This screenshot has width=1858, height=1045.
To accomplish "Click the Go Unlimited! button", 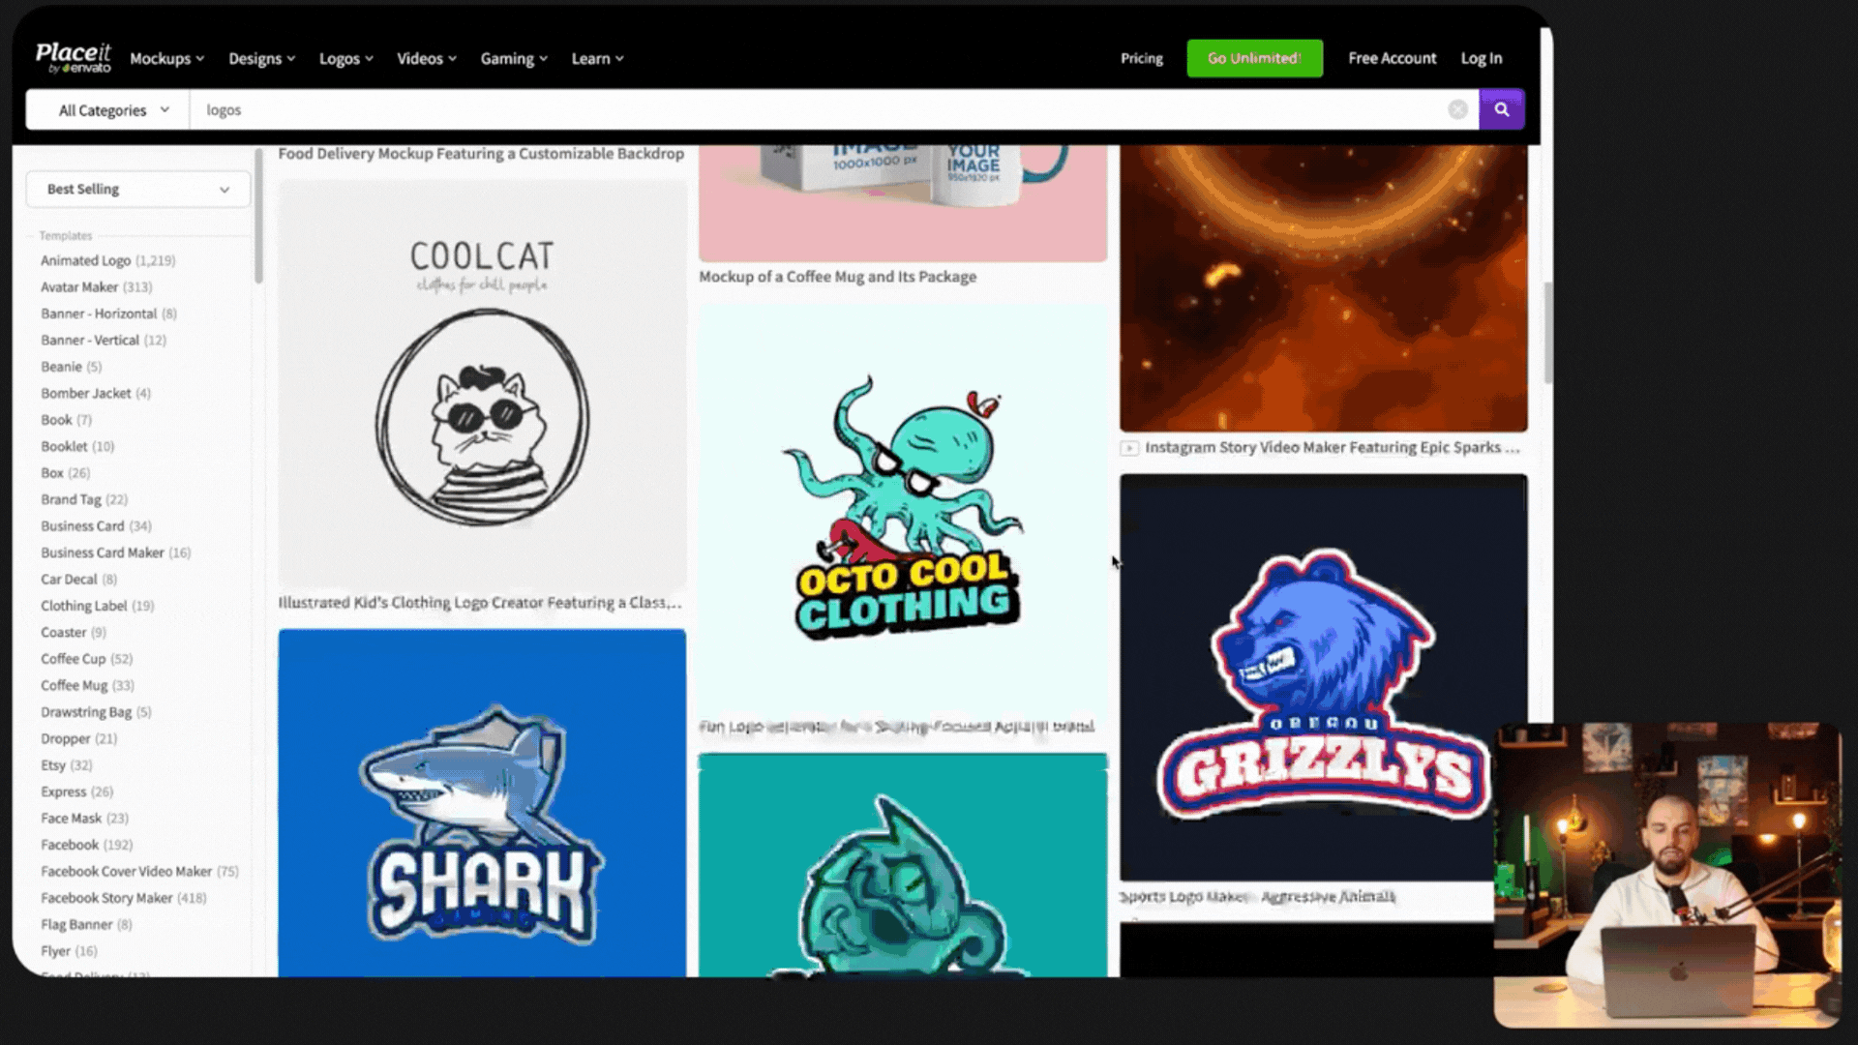I will click(1254, 58).
